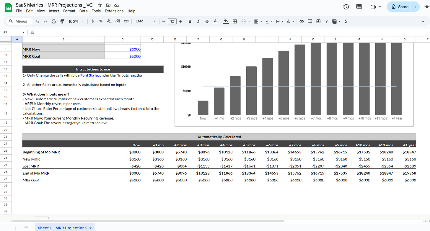The image size is (430, 231).
Task: Select Sheet 1 - MRR Projections tab
Action: (x=64, y=228)
